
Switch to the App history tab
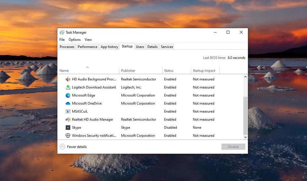click(109, 47)
